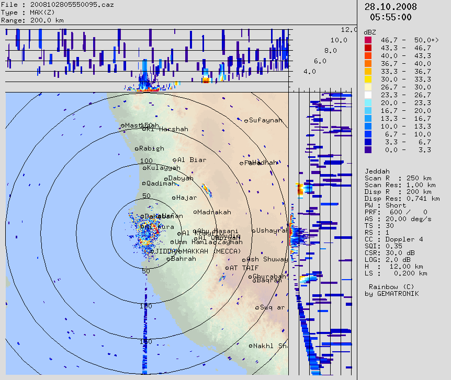Click the "SQI: 0.35" parameter
This screenshot has width=451, height=380.
(x=384, y=246)
